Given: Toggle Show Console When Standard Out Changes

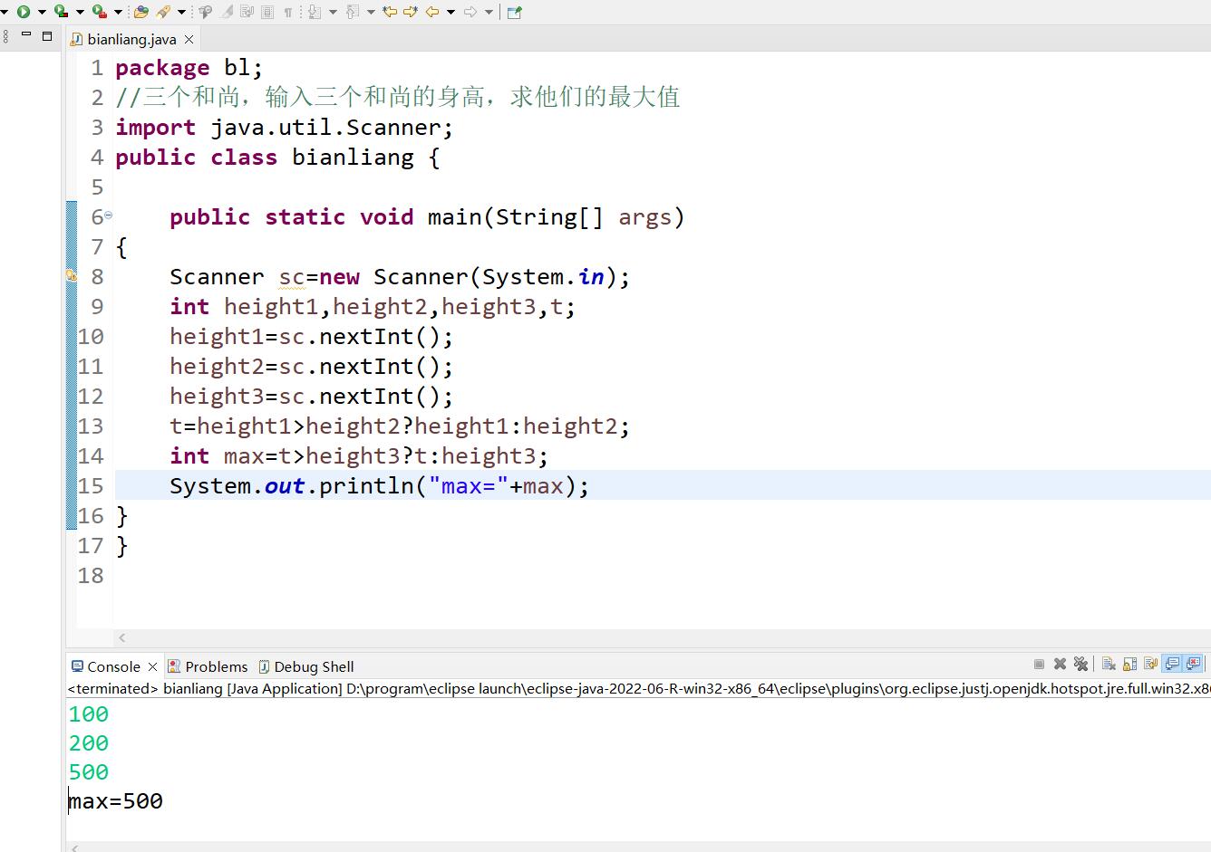Looking at the screenshot, I should pos(1172,664).
